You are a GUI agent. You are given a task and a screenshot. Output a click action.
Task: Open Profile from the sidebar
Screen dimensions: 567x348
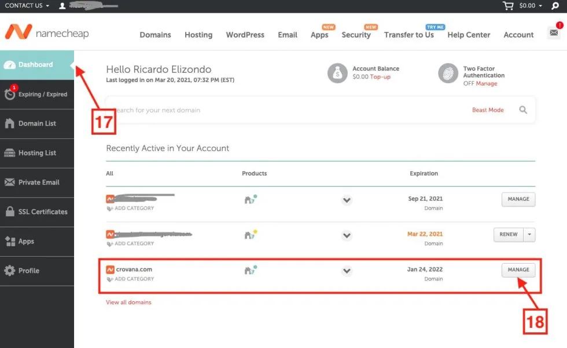tap(37, 271)
